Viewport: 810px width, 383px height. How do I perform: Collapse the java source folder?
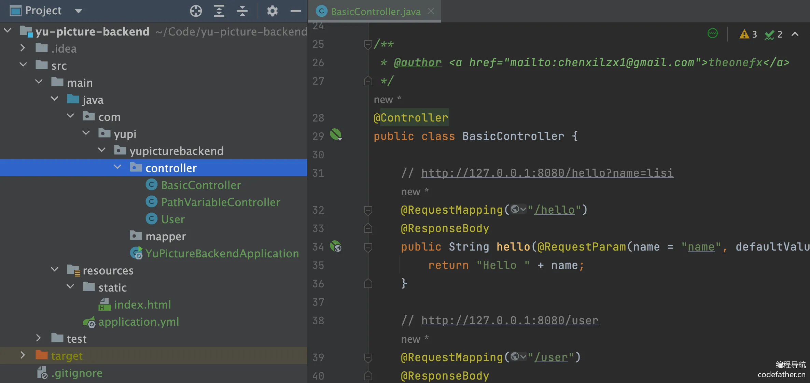55,99
